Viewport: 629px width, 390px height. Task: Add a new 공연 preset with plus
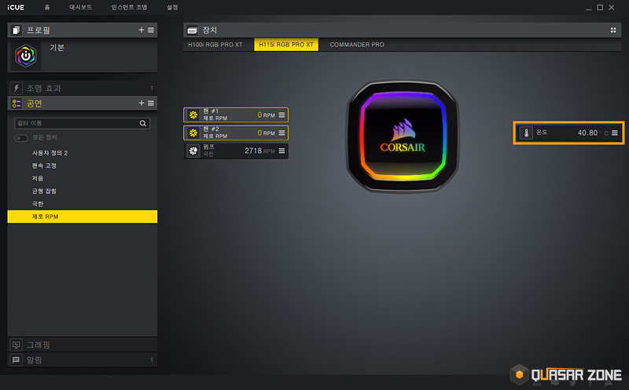142,104
